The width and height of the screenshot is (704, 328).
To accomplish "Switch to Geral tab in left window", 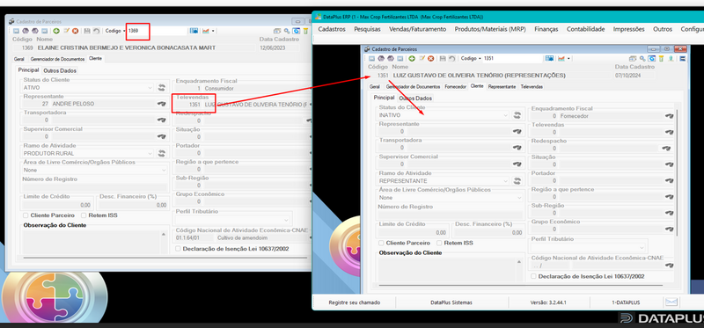I will (18, 59).
